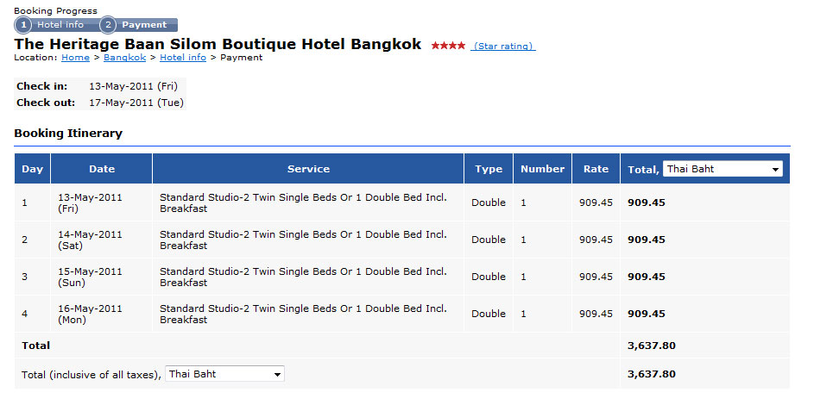
Task: Click service description in day 4 row
Action: click(x=303, y=314)
